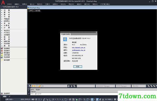Open the 文件(F) menu
157x101 pixels.
9,4
